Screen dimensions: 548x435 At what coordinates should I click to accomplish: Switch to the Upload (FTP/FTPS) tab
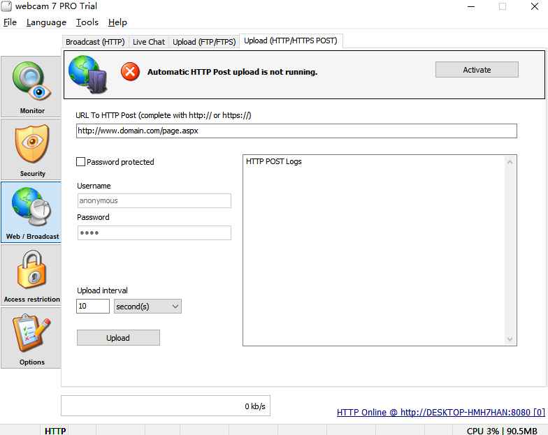click(204, 42)
